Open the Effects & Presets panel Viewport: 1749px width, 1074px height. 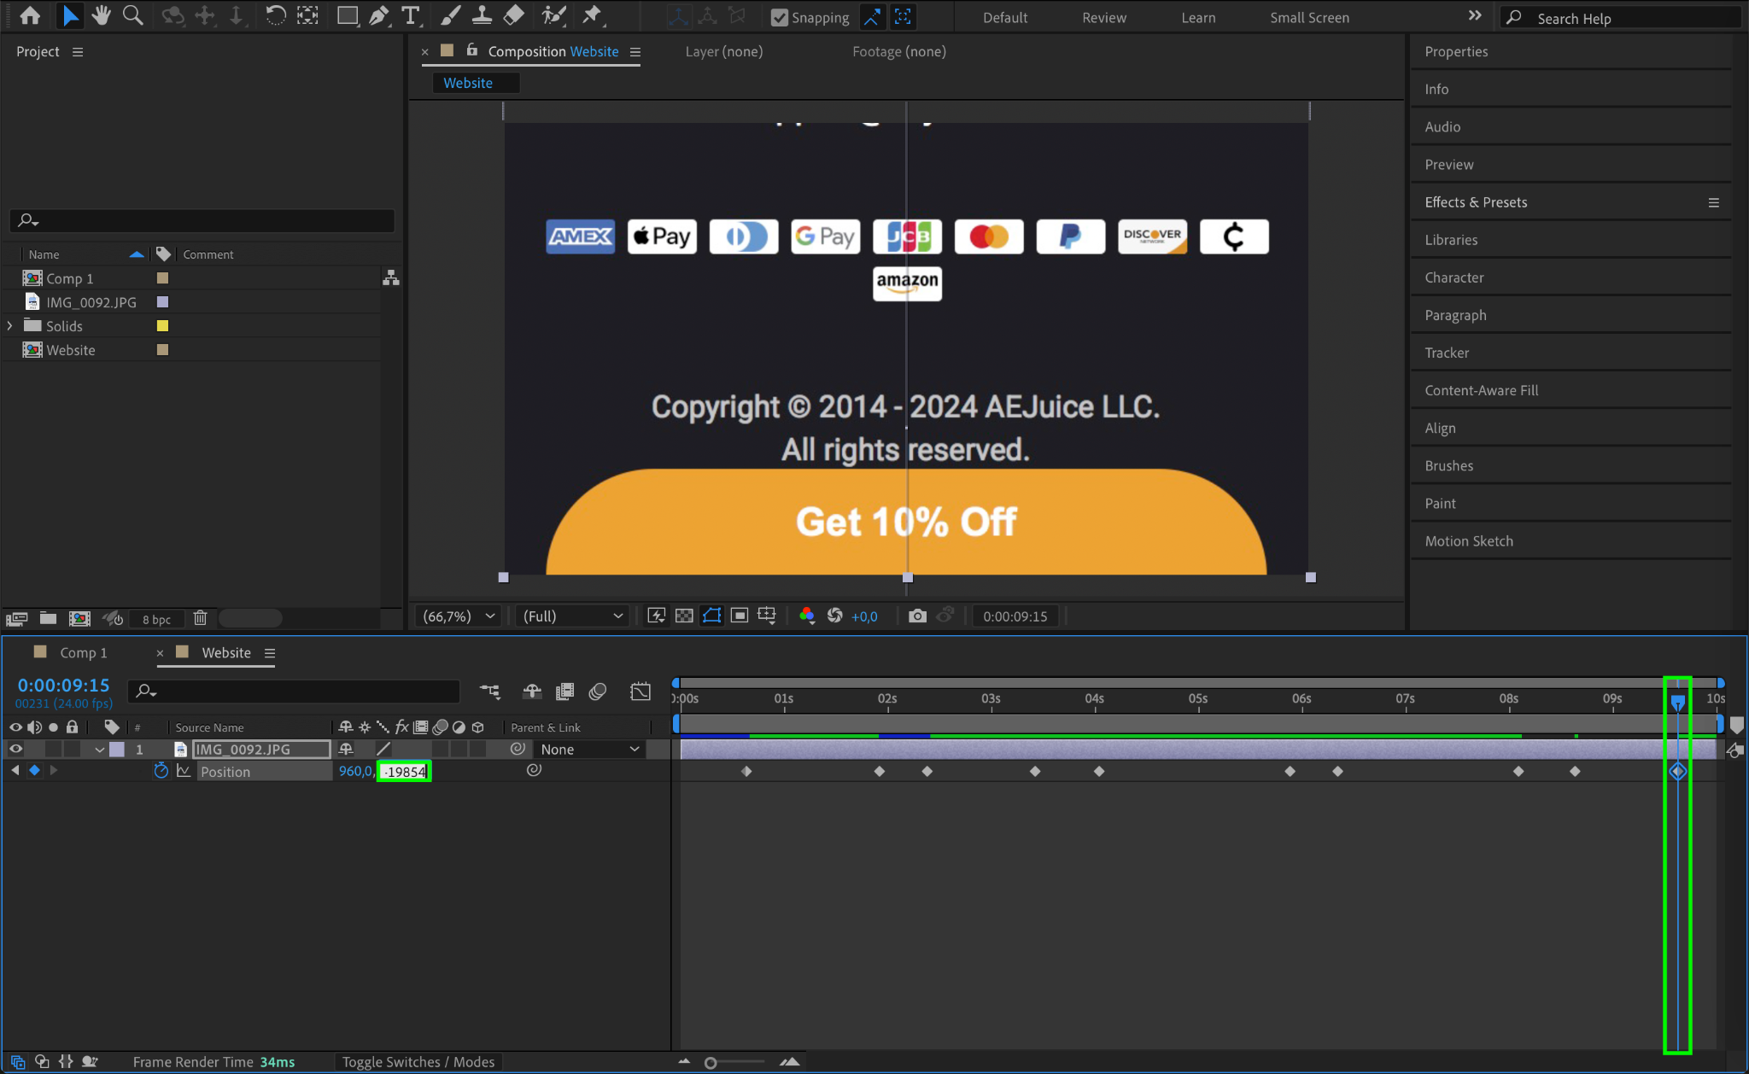coord(1475,202)
